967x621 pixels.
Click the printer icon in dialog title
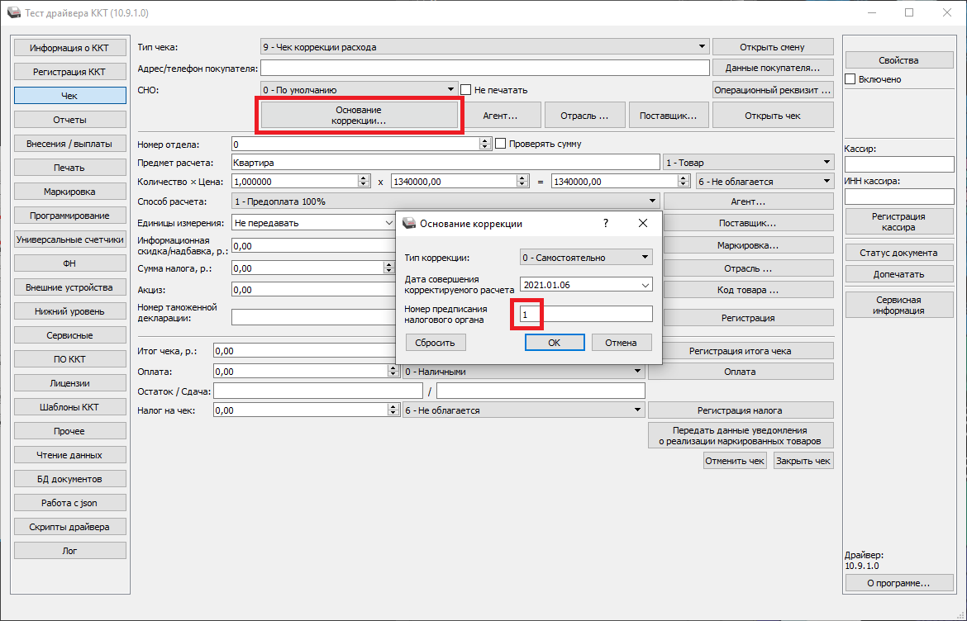[x=408, y=224]
